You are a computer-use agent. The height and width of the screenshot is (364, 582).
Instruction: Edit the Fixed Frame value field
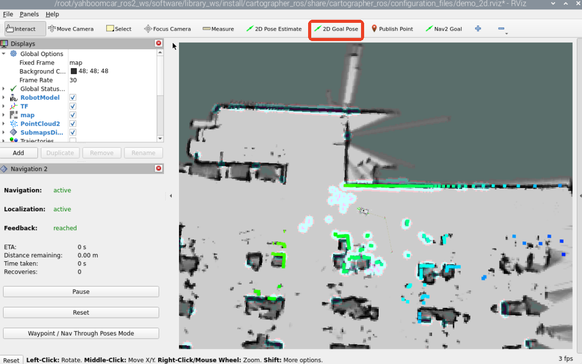point(113,62)
